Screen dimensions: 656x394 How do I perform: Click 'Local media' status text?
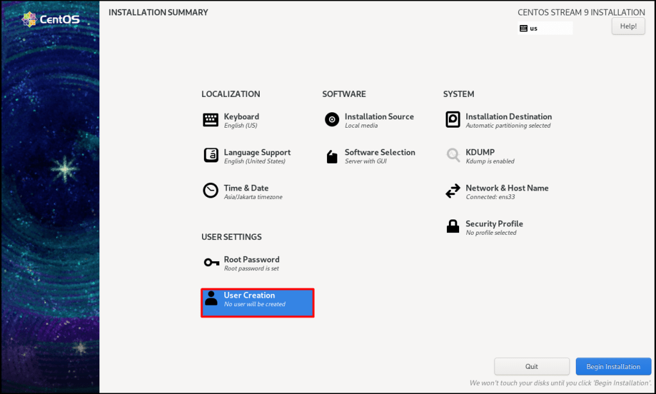(x=361, y=126)
